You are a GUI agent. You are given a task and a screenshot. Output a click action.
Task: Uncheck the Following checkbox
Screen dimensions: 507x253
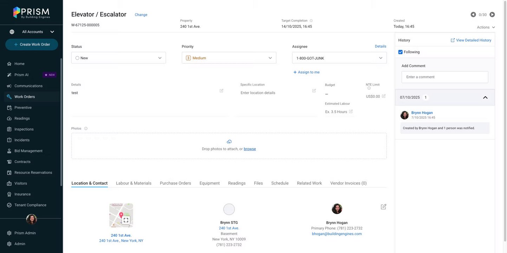(401, 52)
